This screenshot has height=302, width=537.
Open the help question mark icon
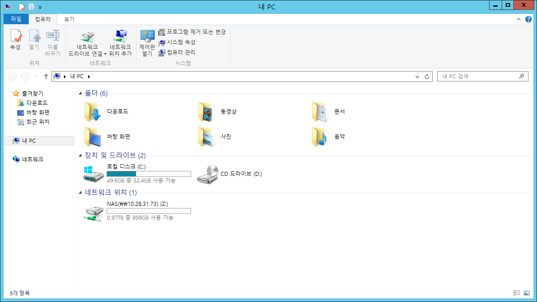[x=528, y=19]
